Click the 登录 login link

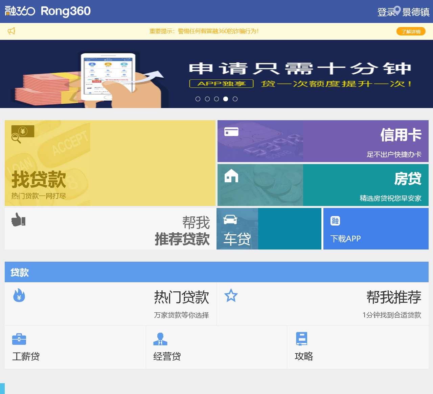386,12
